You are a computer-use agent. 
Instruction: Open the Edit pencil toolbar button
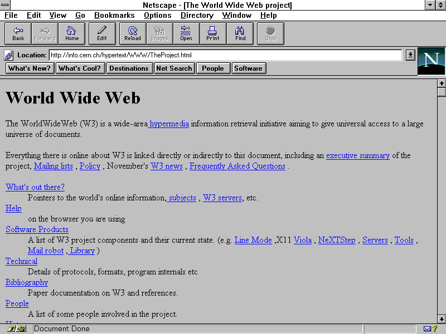point(102,34)
